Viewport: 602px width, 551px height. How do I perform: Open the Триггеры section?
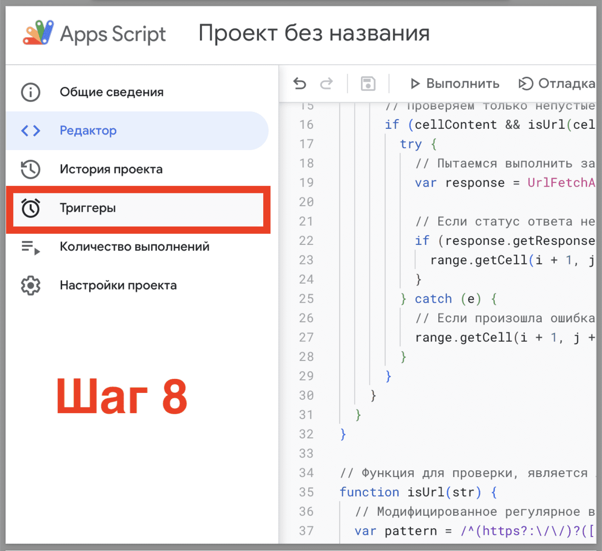(x=138, y=209)
